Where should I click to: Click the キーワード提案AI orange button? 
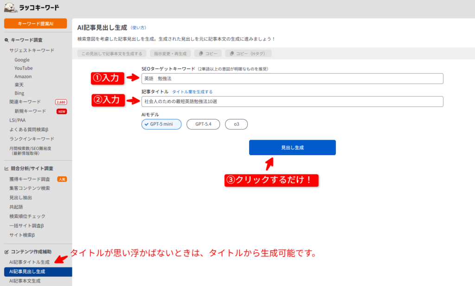36,23
